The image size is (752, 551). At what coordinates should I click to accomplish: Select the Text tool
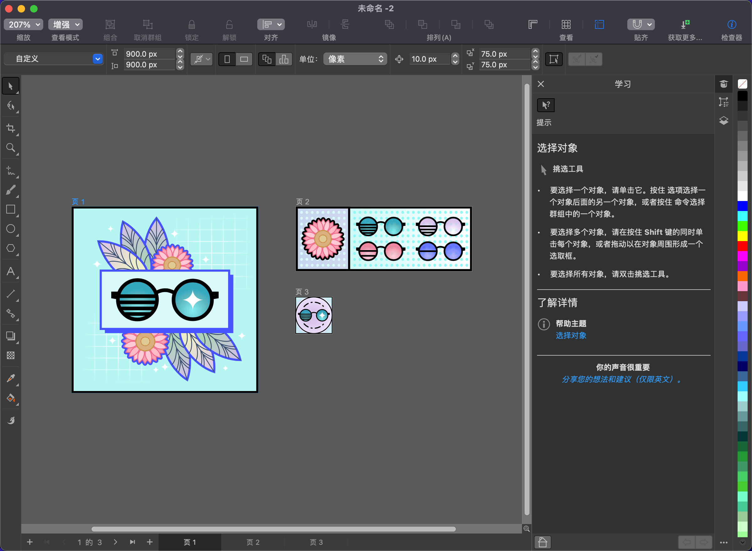(x=10, y=271)
